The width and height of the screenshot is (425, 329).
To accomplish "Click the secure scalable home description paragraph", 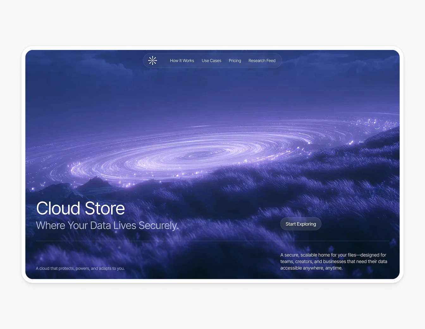I will (x=334, y=261).
